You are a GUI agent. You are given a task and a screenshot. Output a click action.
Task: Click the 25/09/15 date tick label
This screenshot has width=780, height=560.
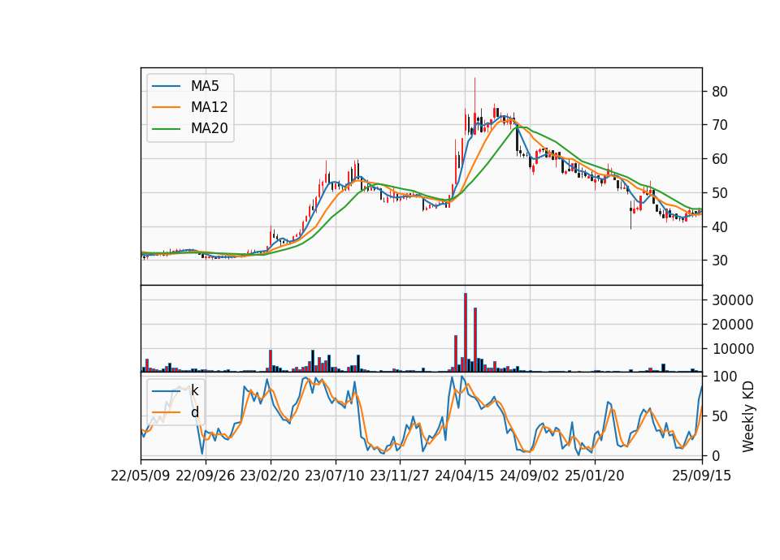[x=702, y=476]
